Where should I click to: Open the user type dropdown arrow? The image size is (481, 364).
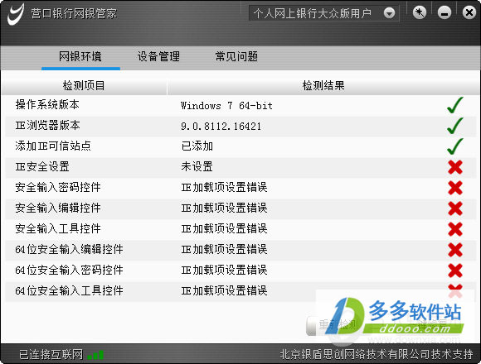point(389,13)
